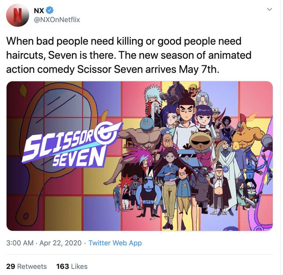
Task: Click the NX display name
Action: pos(39,11)
